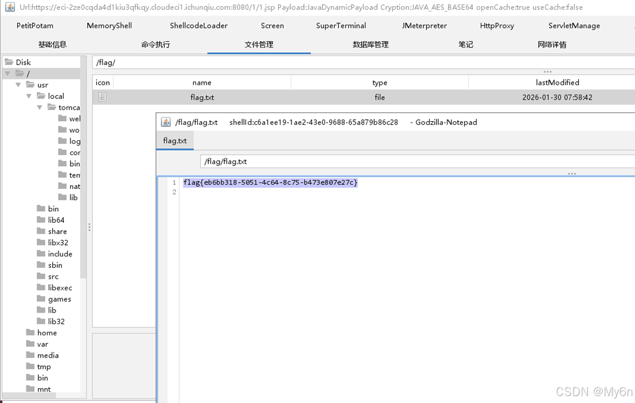Click the games folder icon
This screenshot has height=403, width=635.
41,299
